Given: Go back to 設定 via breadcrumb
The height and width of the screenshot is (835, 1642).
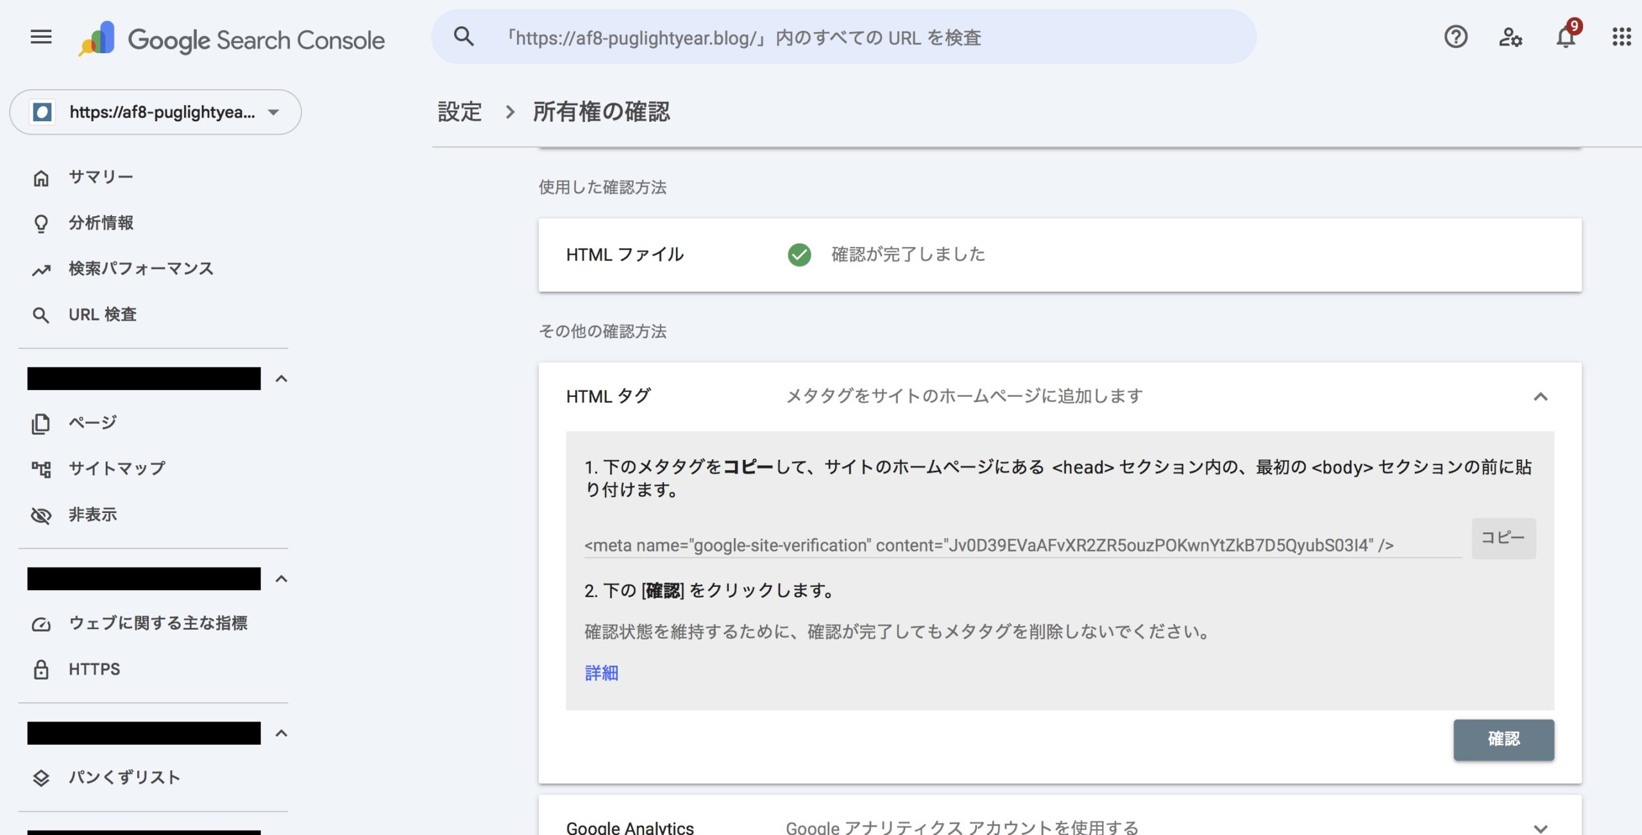Looking at the screenshot, I should click(x=459, y=112).
